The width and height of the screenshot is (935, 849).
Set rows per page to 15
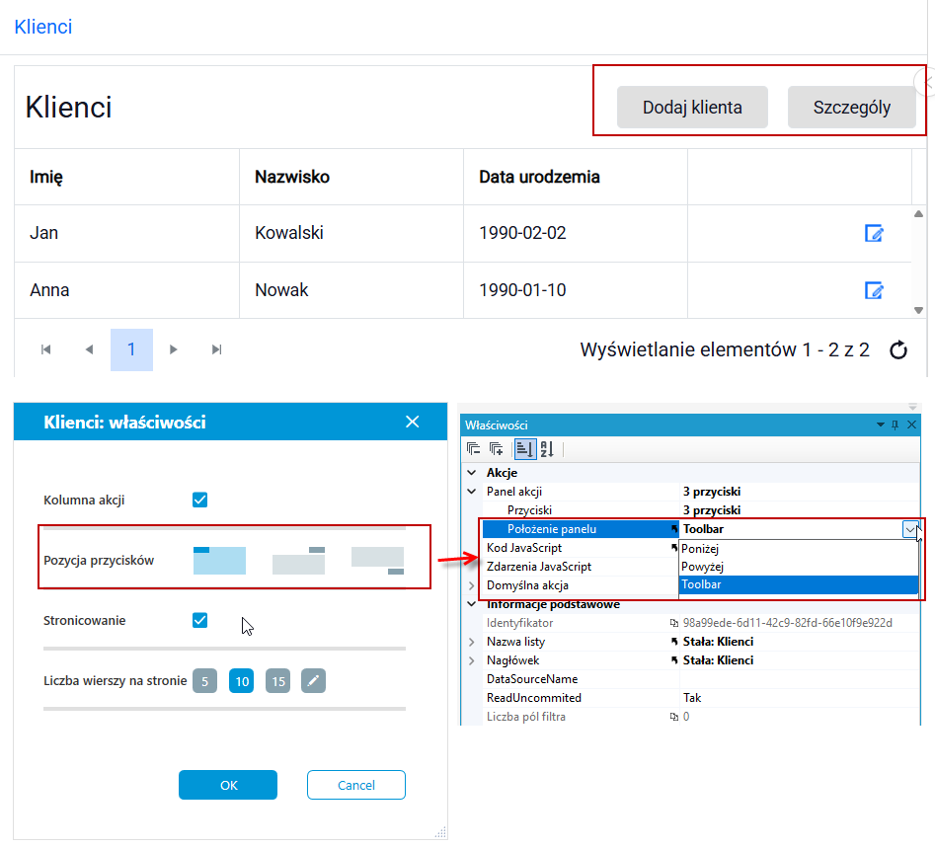click(x=278, y=681)
